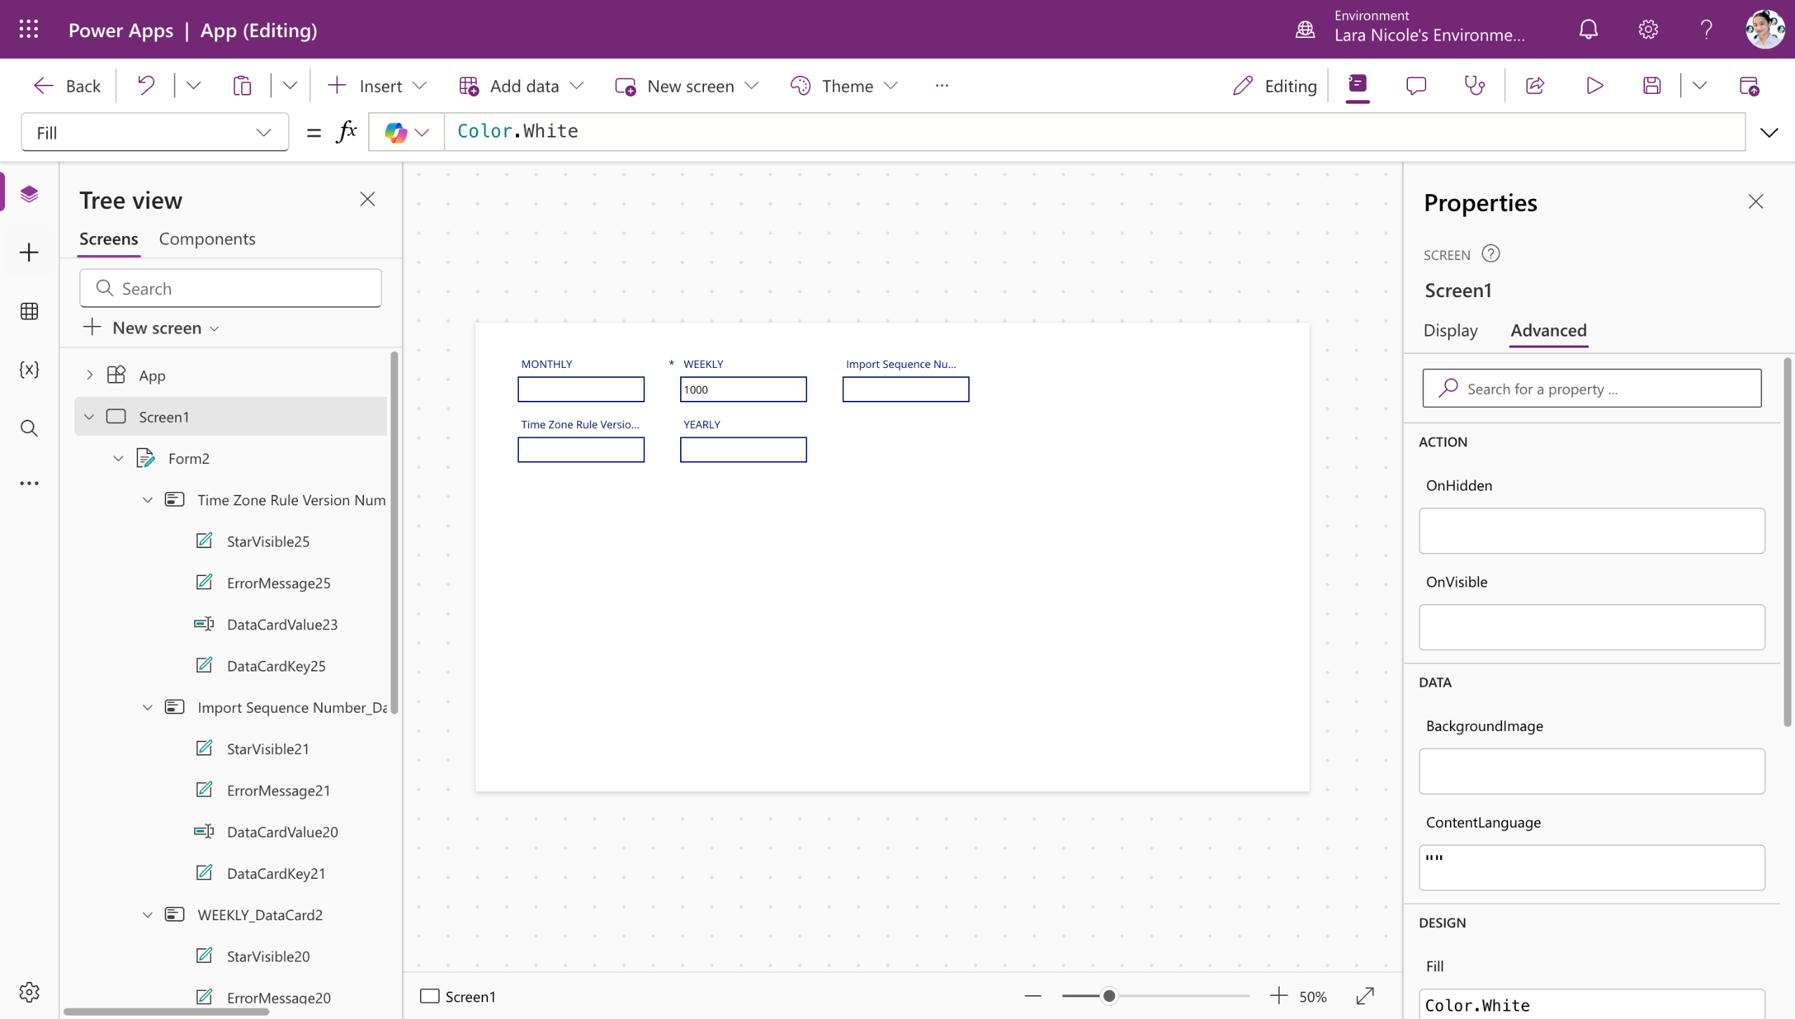
Task: Click fit-to-window expand icon
Action: 1364,996
